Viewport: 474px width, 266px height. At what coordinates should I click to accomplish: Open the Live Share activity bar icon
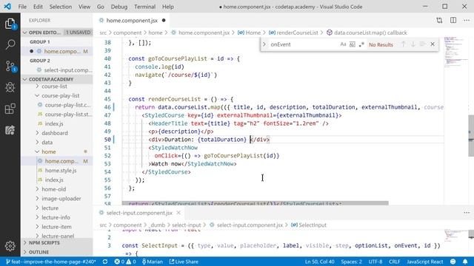pos(10,130)
